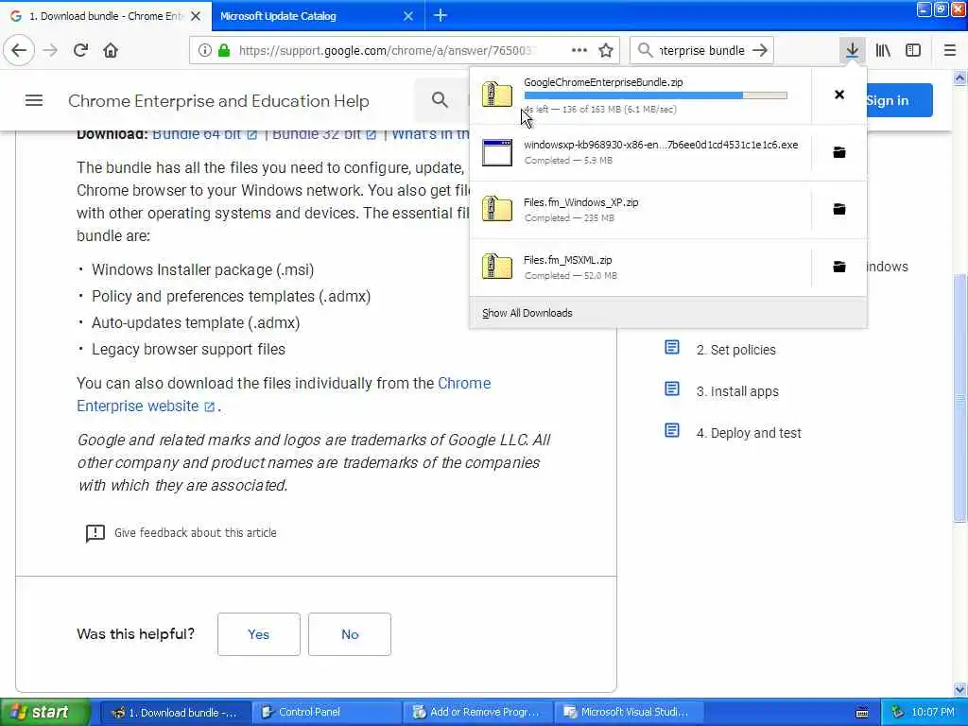Open the Bundle 32 bit download link
This screenshot has width=968, height=726.
coord(324,133)
